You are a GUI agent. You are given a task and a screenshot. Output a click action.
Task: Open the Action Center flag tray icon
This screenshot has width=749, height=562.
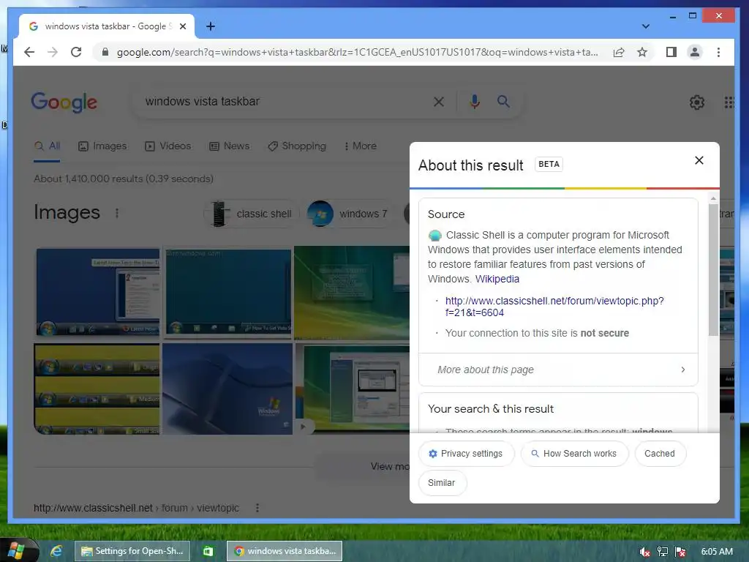click(680, 552)
